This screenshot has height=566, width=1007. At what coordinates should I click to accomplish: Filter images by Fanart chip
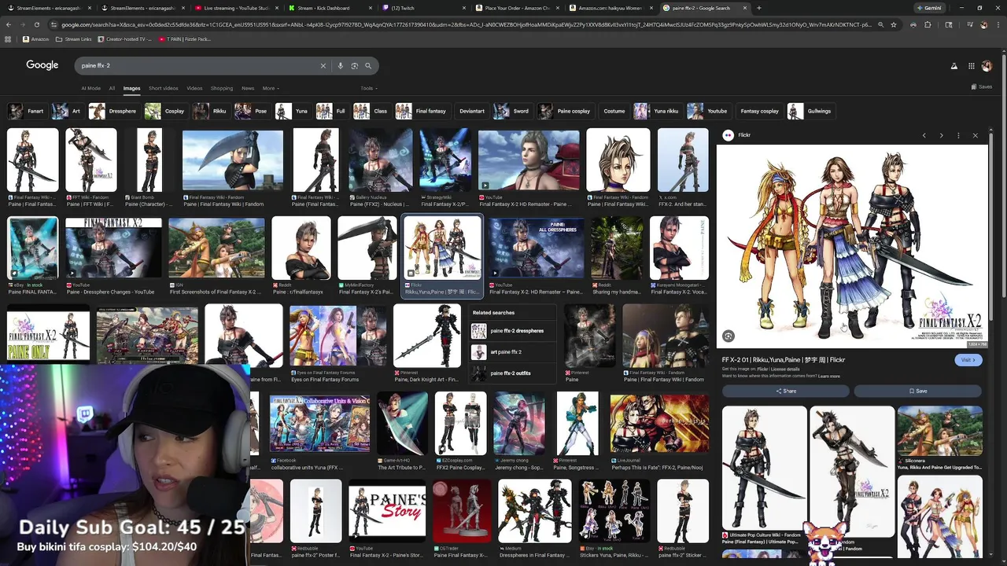point(28,112)
